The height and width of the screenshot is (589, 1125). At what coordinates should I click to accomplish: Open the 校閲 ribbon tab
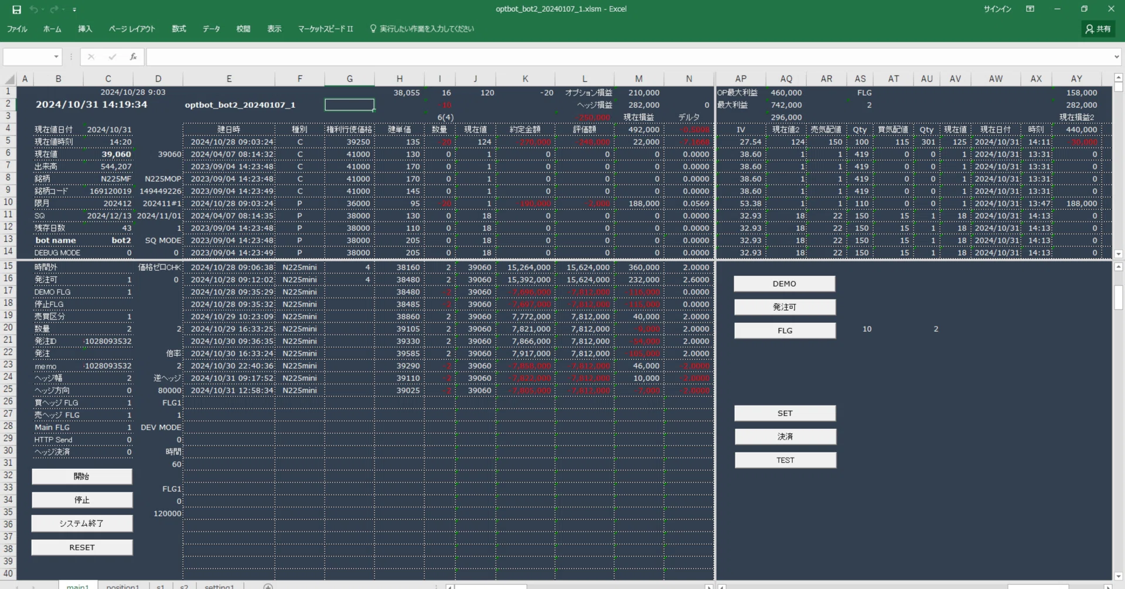point(243,29)
